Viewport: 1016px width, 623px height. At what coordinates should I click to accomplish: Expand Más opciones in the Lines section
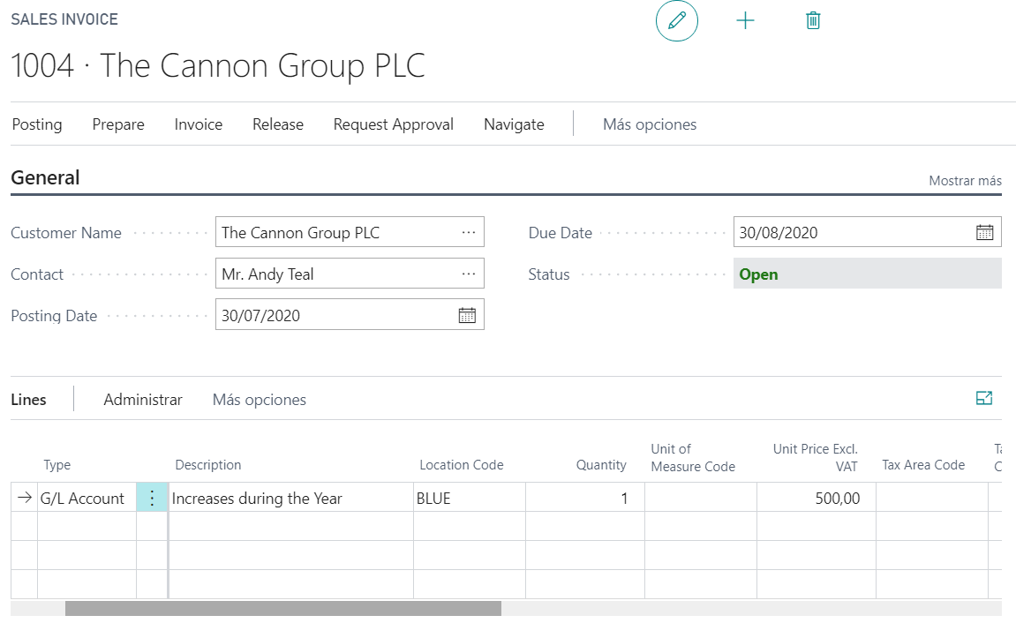260,400
